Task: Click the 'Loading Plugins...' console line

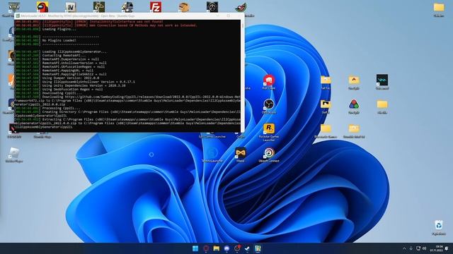Action: coord(59,30)
